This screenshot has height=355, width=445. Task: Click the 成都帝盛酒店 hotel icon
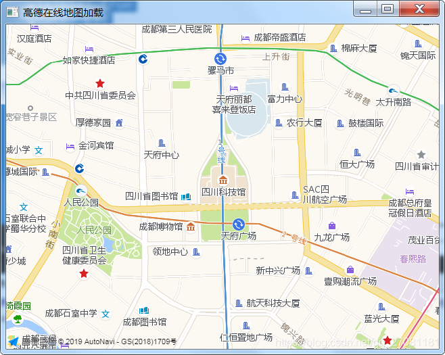point(245,38)
